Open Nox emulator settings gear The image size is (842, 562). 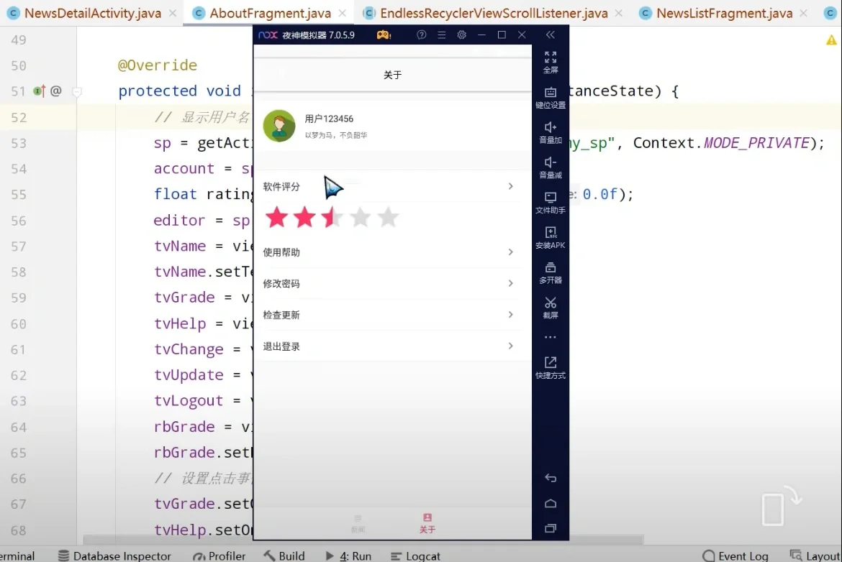[461, 34]
